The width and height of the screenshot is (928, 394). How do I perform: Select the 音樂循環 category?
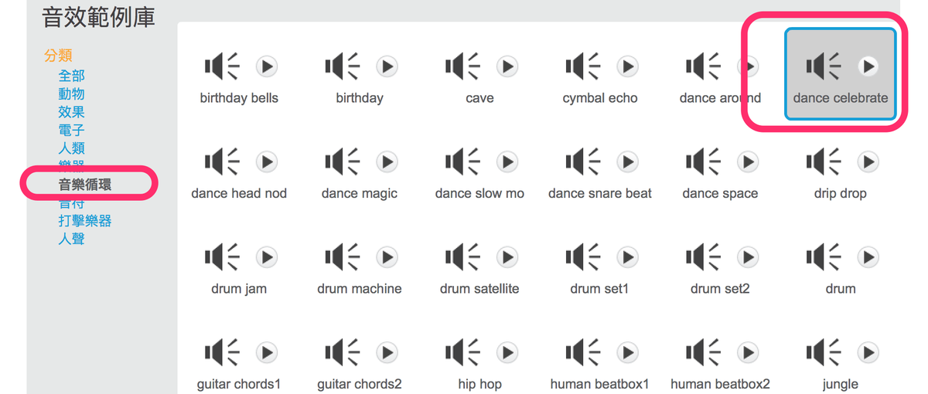point(85,185)
